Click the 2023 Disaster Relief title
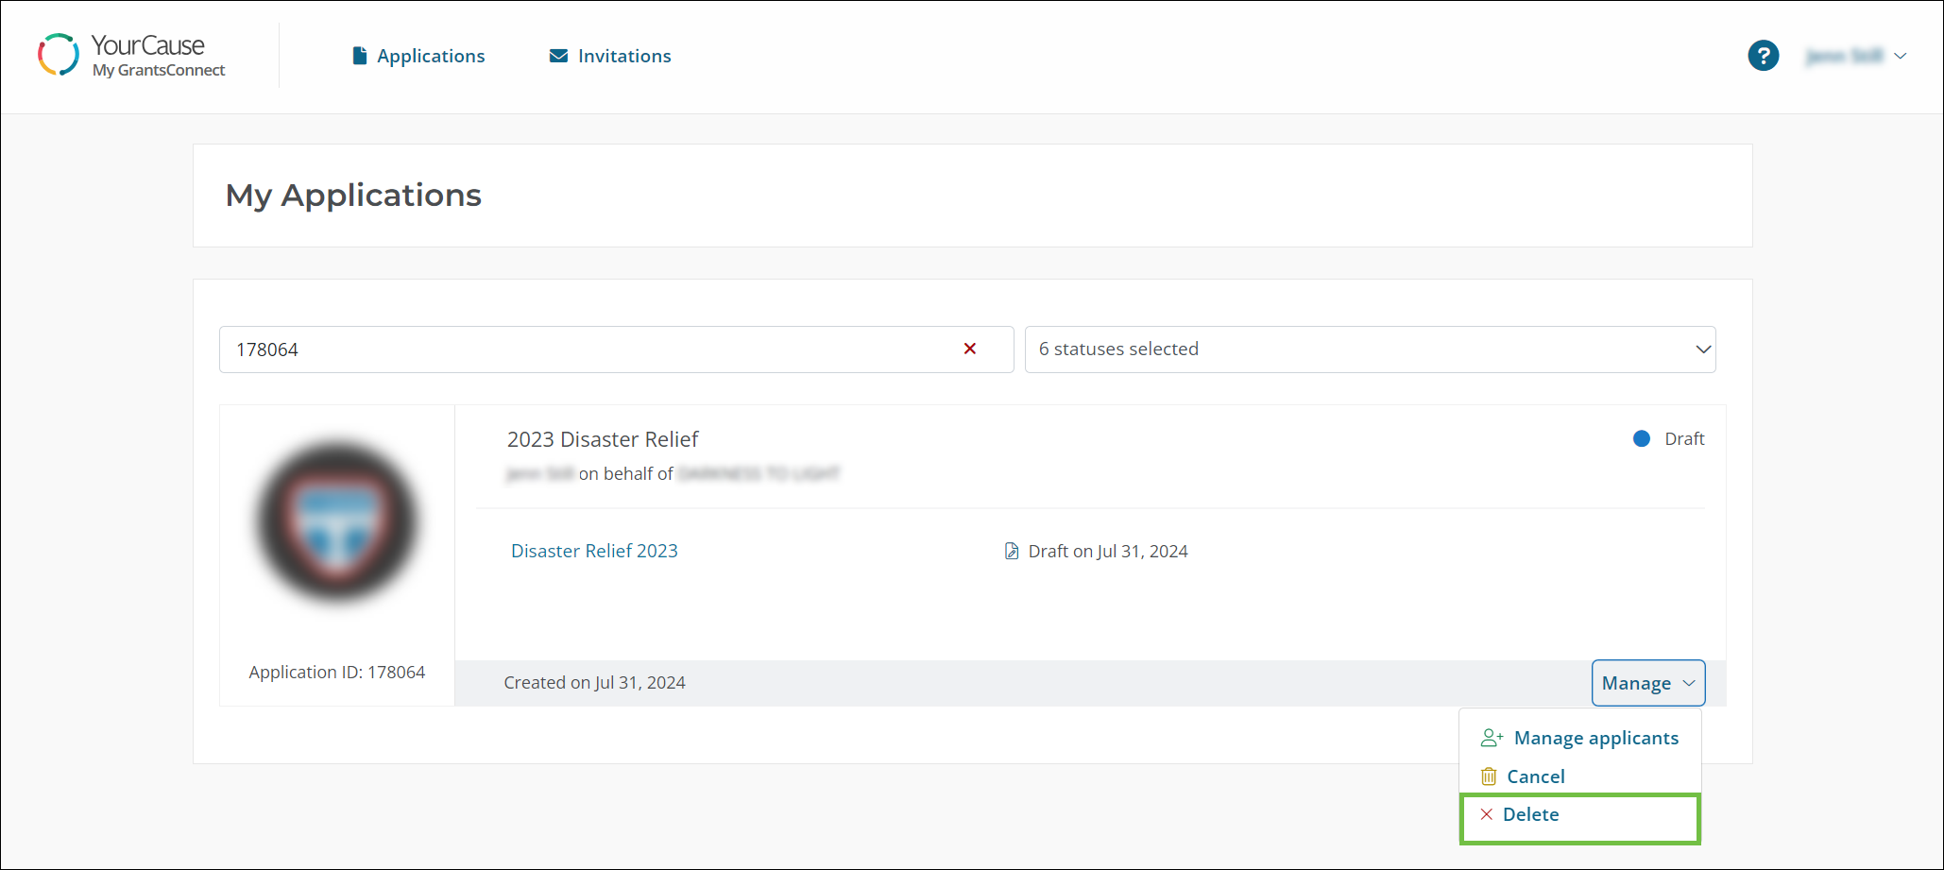The height and width of the screenshot is (870, 1944). (x=603, y=439)
